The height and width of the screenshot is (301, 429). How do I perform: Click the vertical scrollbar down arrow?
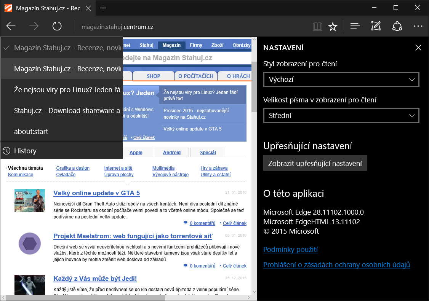[254, 292]
